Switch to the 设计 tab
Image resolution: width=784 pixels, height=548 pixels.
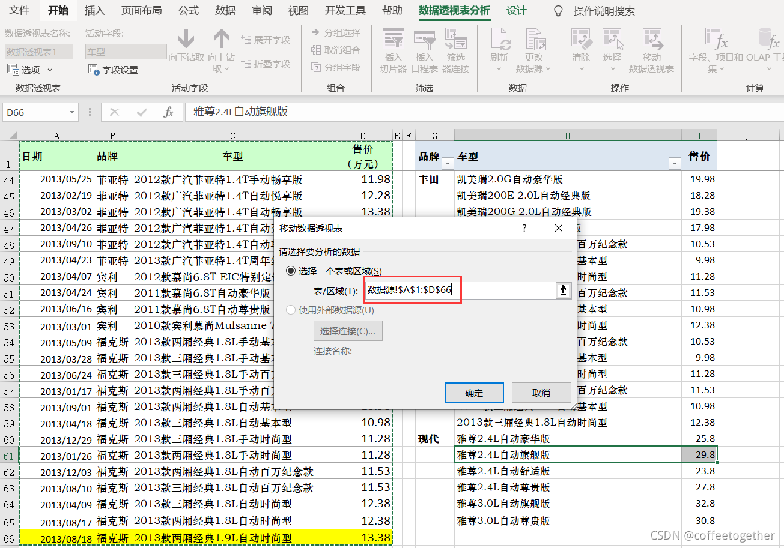(516, 11)
